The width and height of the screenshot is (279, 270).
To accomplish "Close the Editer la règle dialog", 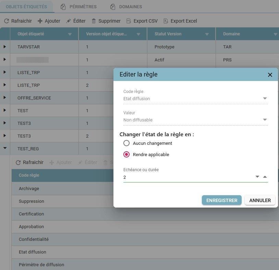I will (x=270, y=75).
